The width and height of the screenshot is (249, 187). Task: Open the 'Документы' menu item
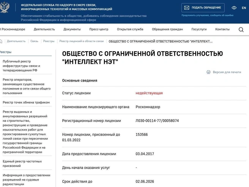[x=72, y=29]
